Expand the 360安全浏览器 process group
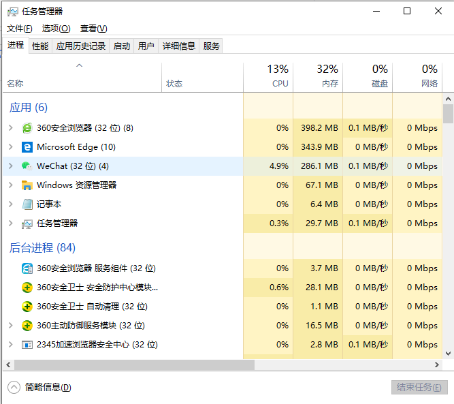Image resolution: width=454 pixels, height=404 pixels. 11,128
